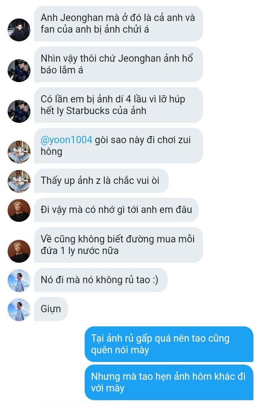Select blue bubble 'Nhưng mà tao hẹn ảnh'
Image resolution: width=261 pixels, height=403 pixels.
point(169,382)
